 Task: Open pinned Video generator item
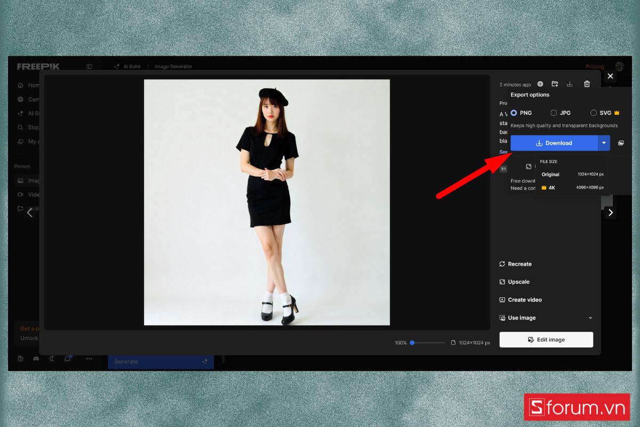(x=29, y=195)
